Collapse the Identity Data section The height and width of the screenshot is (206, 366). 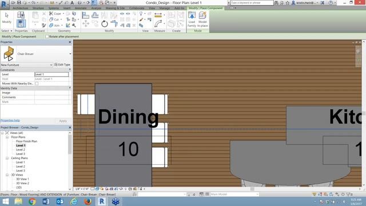pyautogui.click(x=70, y=88)
